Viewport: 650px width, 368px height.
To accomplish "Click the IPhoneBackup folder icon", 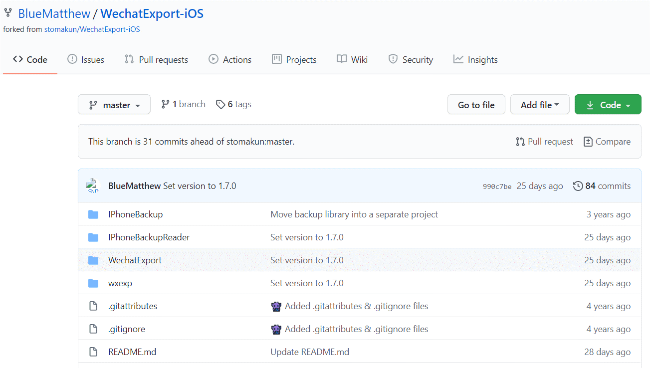I will pos(93,214).
